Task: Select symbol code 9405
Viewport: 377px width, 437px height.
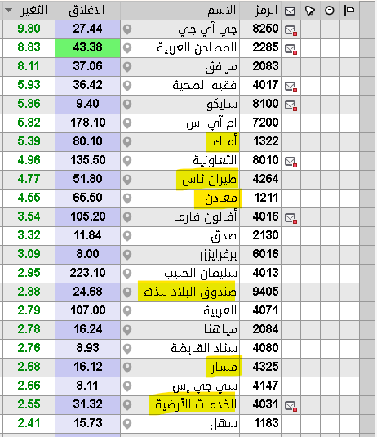Action: (266, 292)
